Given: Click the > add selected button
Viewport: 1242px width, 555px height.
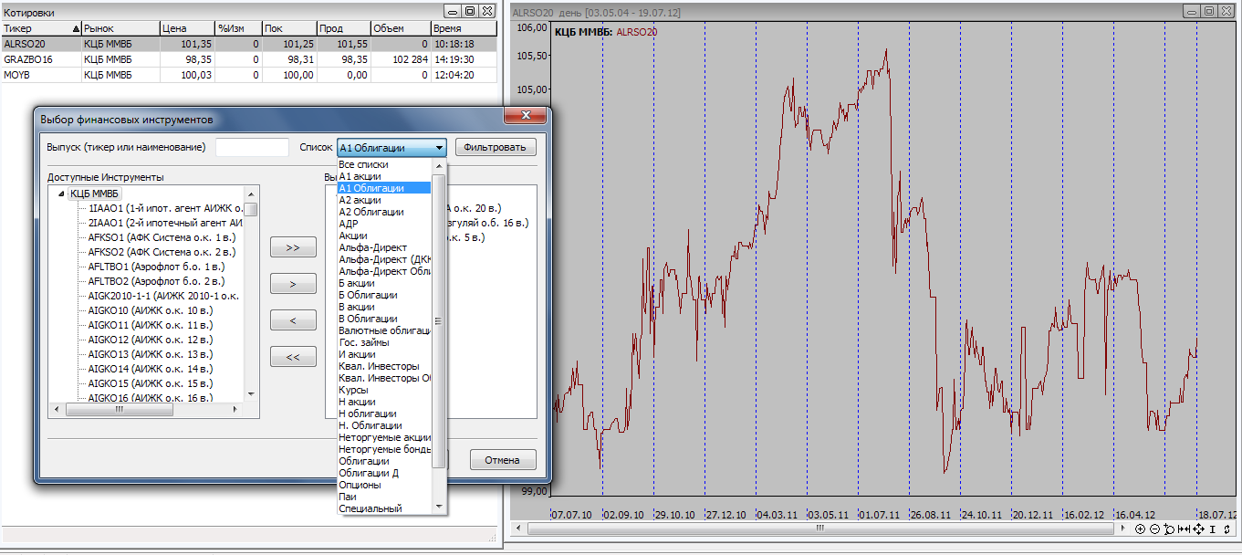Looking at the screenshot, I should [293, 284].
